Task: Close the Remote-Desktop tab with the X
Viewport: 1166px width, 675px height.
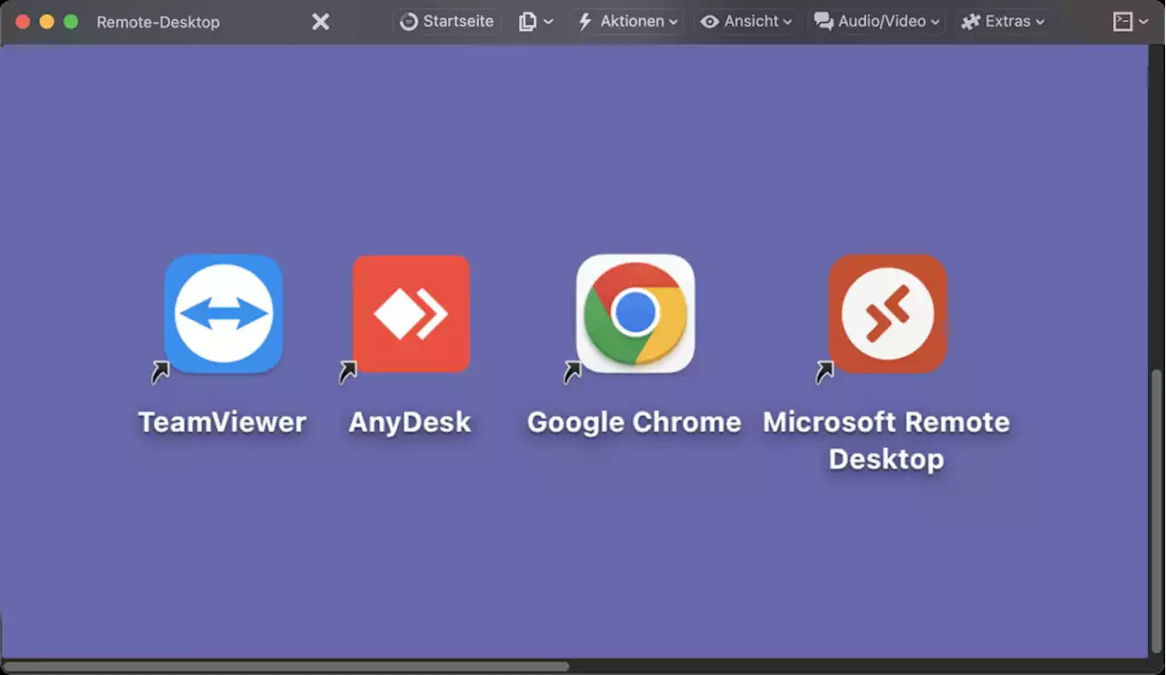Action: (321, 21)
